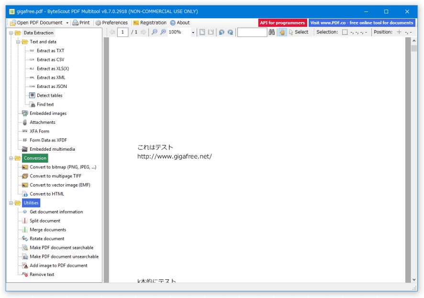Open Detect tables tool
Image resolution: width=424 pixels, height=298 pixels.
tap(49, 95)
